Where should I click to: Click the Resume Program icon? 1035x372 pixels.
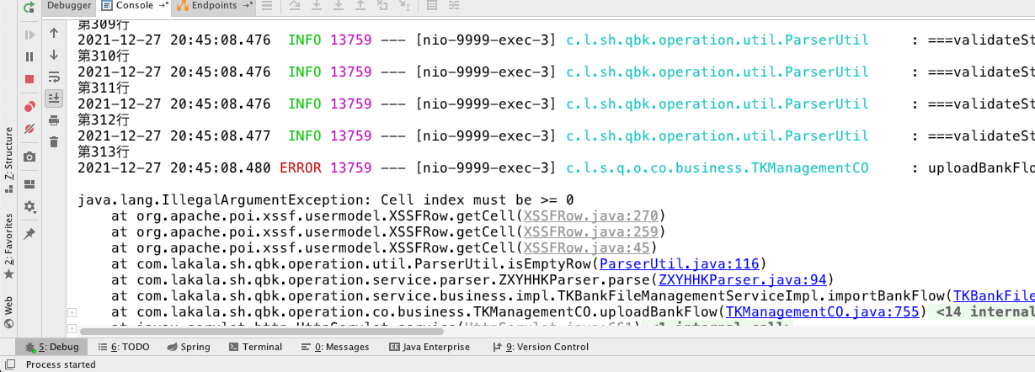(x=29, y=35)
